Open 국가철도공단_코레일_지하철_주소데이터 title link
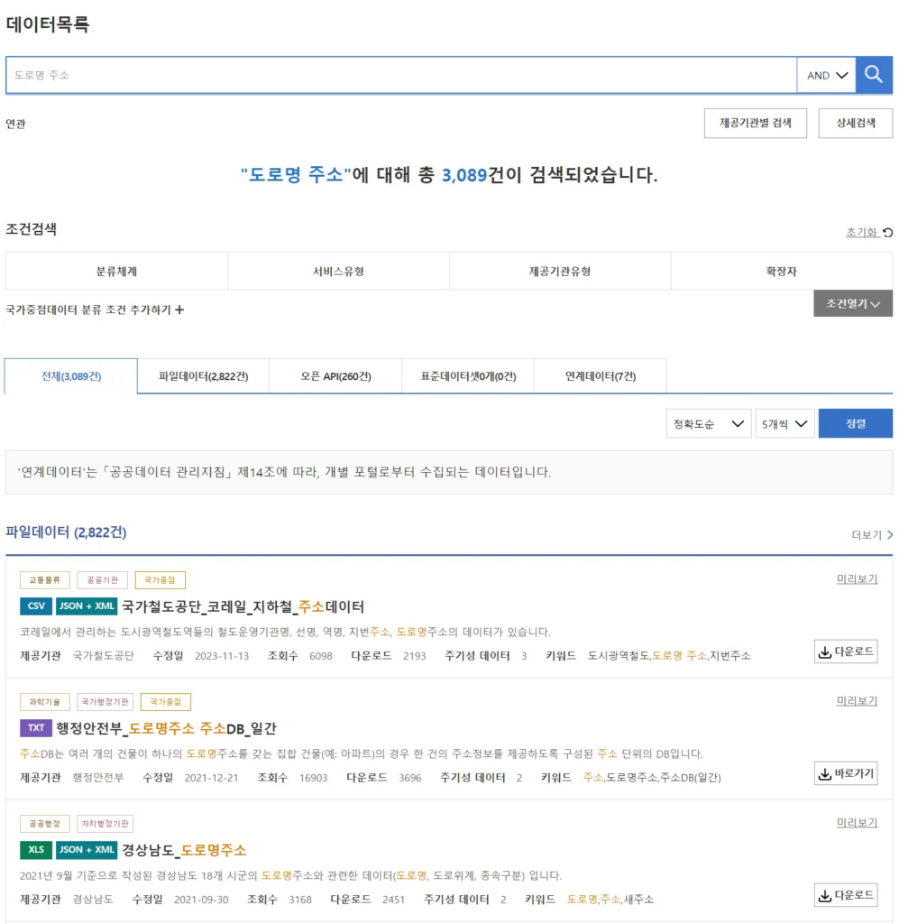The image size is (899, 924). tap(243, 606)
